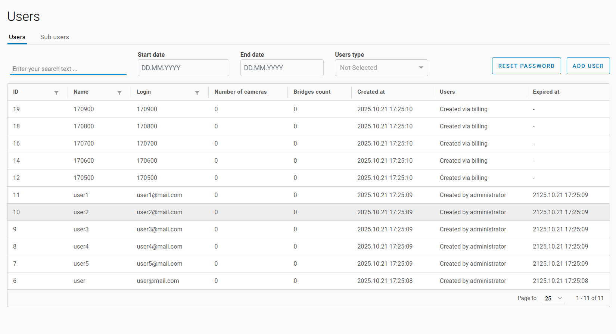Sort by the Created at column header
616x334 pixels.
[x=371, y=92]
